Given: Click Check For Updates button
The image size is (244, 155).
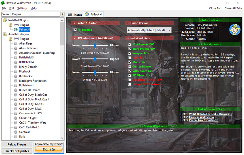Looking at the screenshot, I should [x=17, y=151].
